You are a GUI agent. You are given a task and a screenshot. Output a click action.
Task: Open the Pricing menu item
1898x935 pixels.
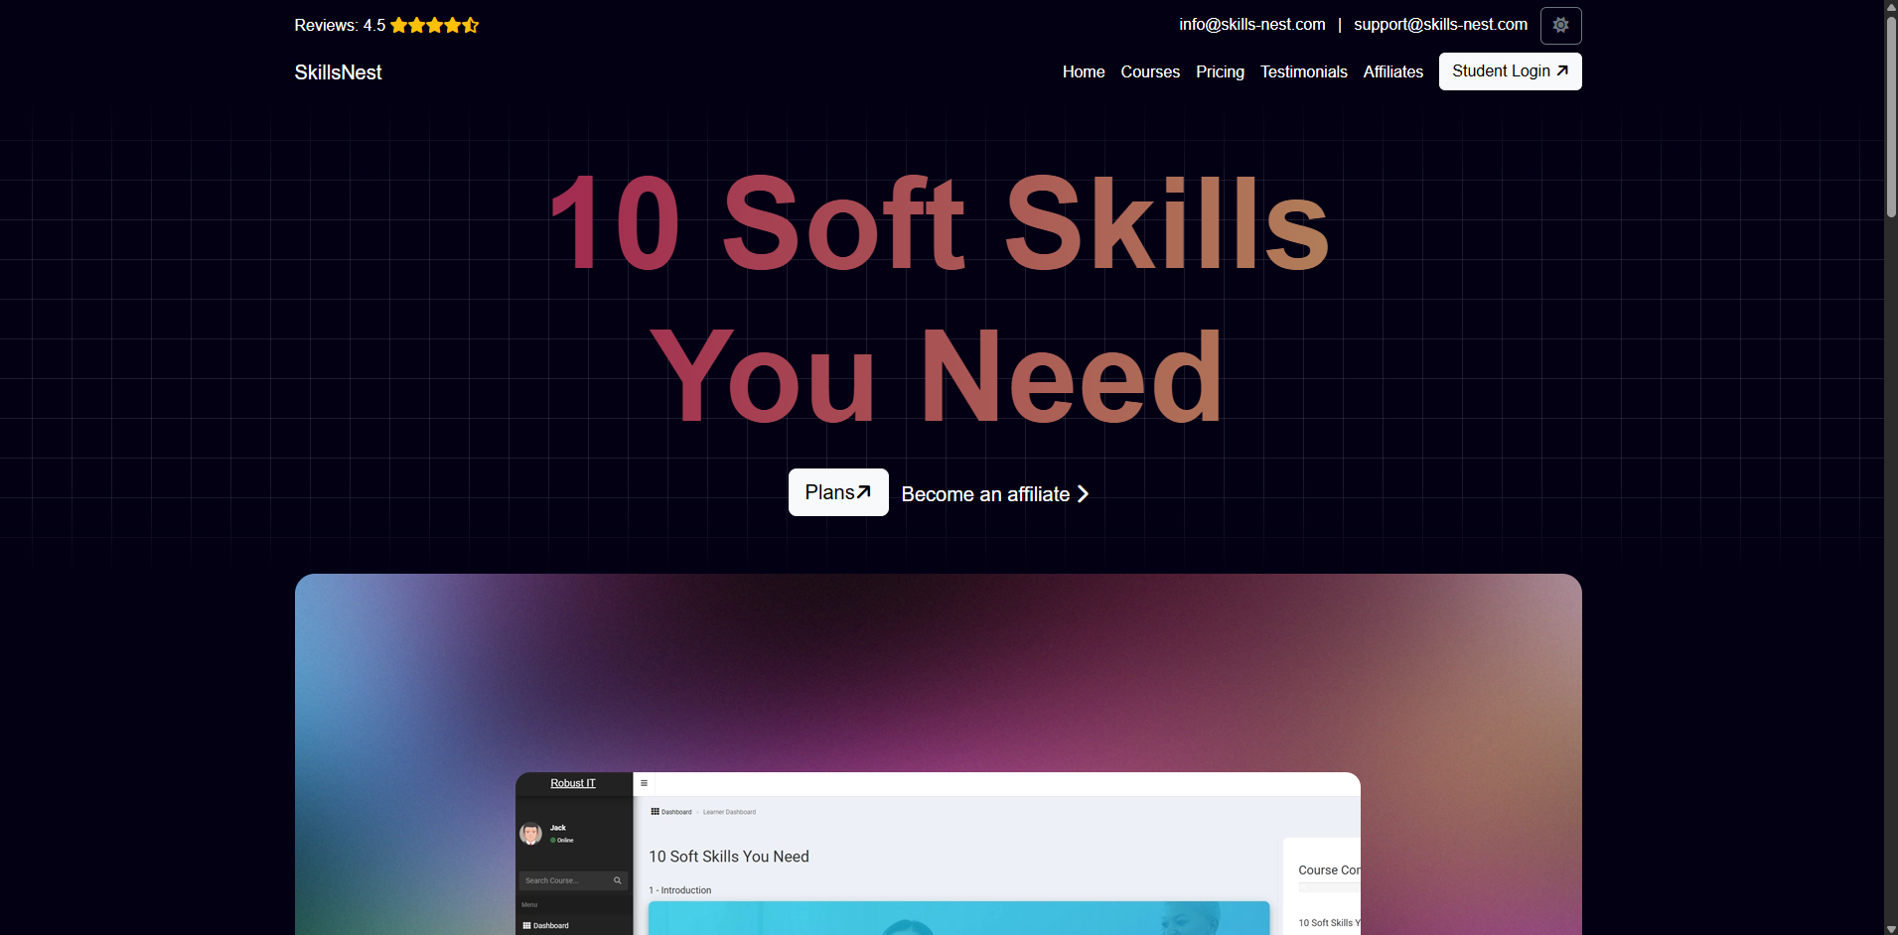(x=1220, y=71)
